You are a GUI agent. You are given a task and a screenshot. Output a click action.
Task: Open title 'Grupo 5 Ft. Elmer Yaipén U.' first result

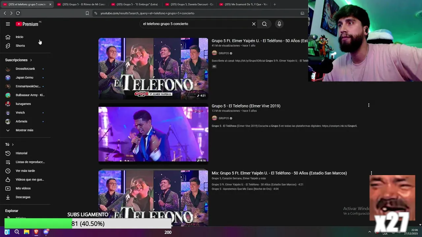tap(260, 41)
